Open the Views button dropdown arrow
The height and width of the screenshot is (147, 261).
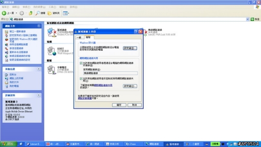pyautogui.click(x=69, y=13)
